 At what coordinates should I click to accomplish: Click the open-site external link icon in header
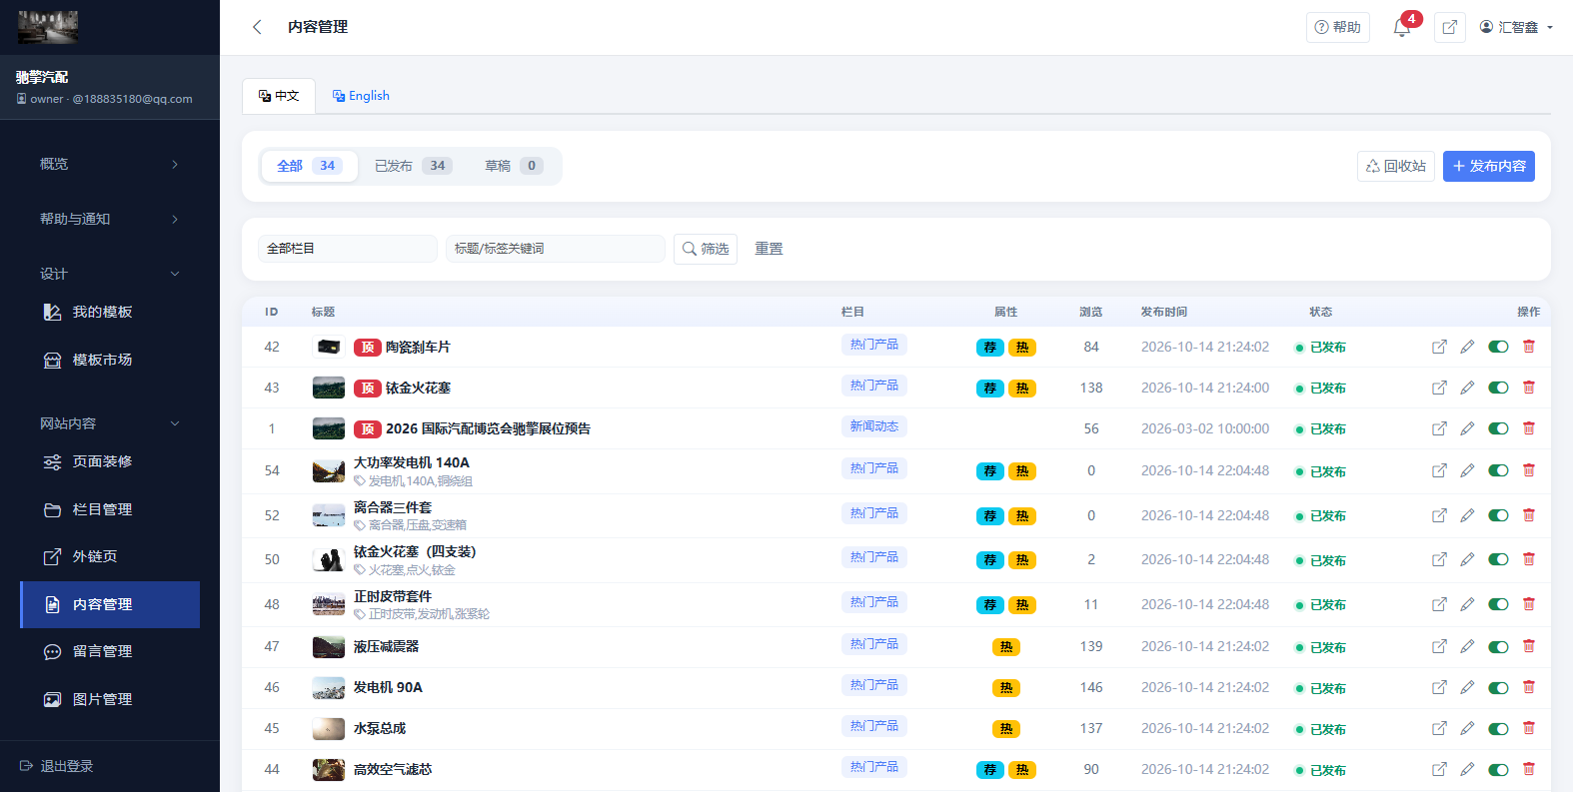1450,27
